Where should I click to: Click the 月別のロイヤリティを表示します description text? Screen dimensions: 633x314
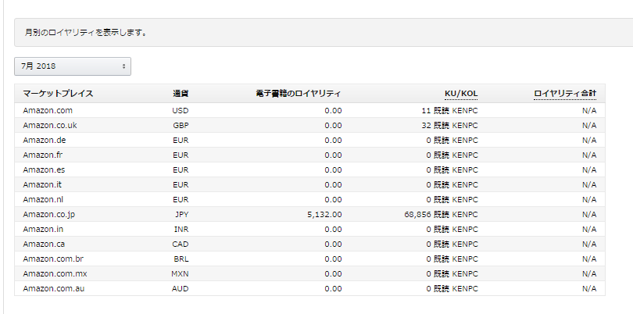[86, 33]
